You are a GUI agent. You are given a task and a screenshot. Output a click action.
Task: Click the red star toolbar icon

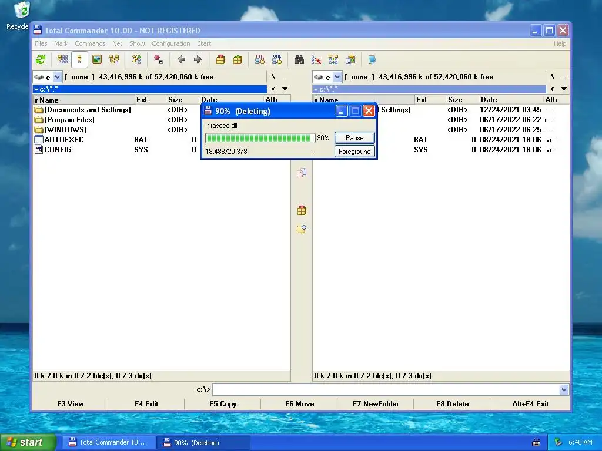tap(158, 59)
